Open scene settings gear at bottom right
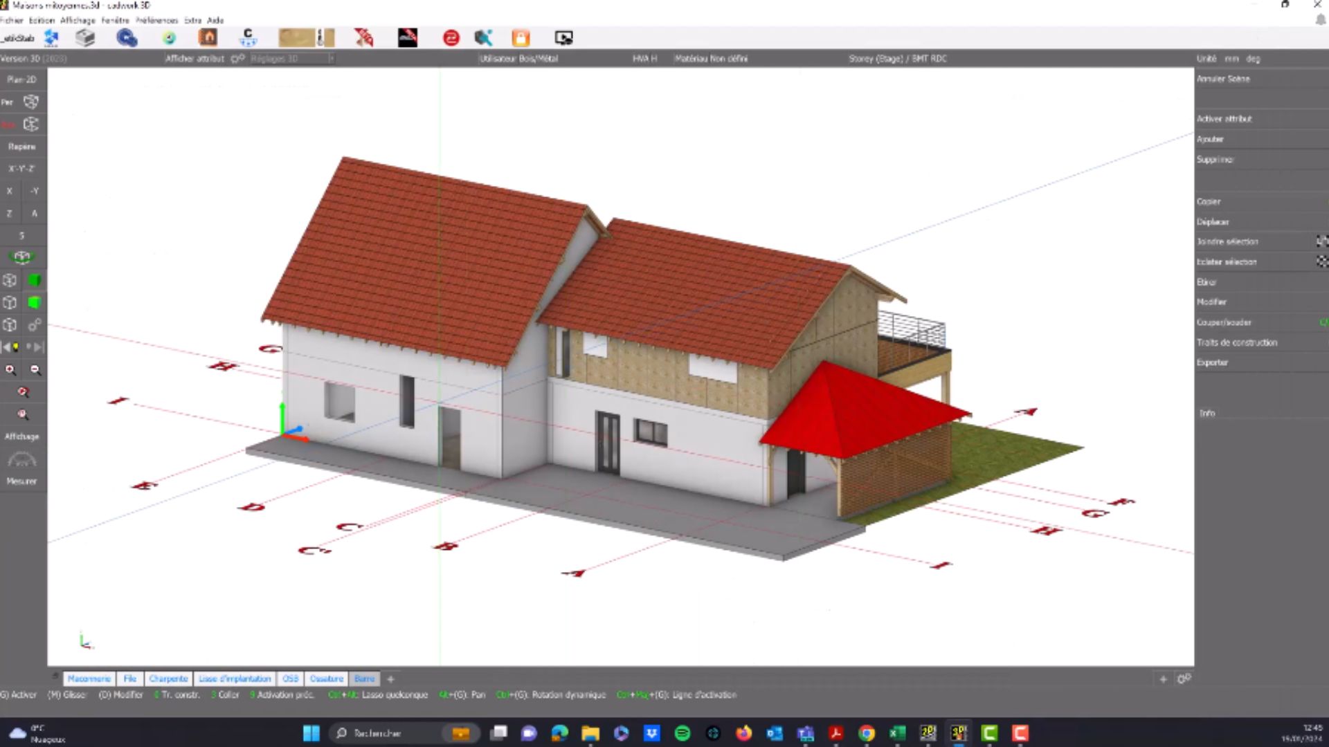The image size is (1329, 747). pos(1184,679)
